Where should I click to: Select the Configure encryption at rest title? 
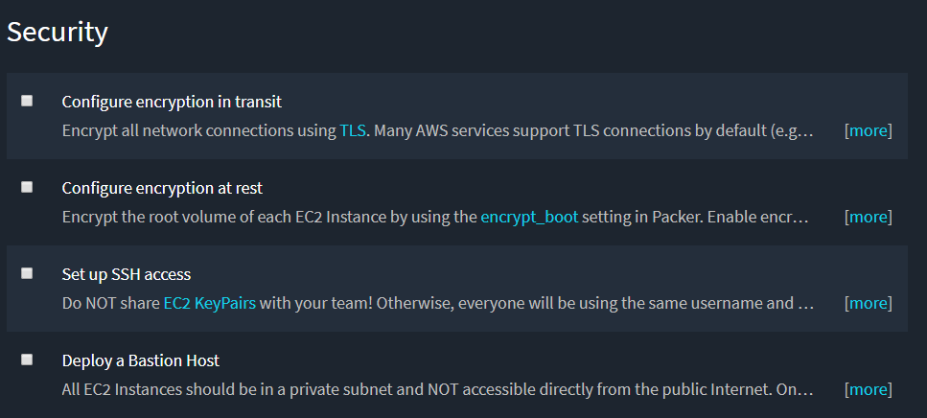(x=162, y=188)
